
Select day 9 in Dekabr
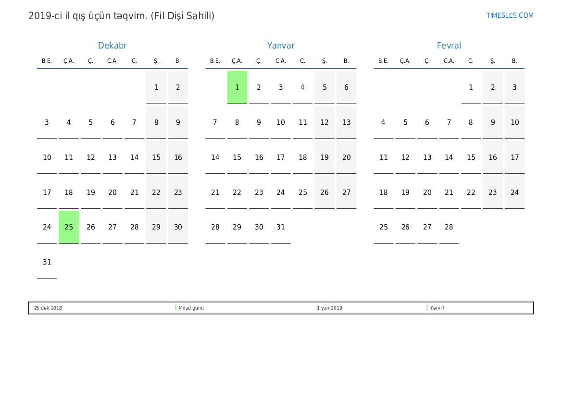(x=178, y=122)
